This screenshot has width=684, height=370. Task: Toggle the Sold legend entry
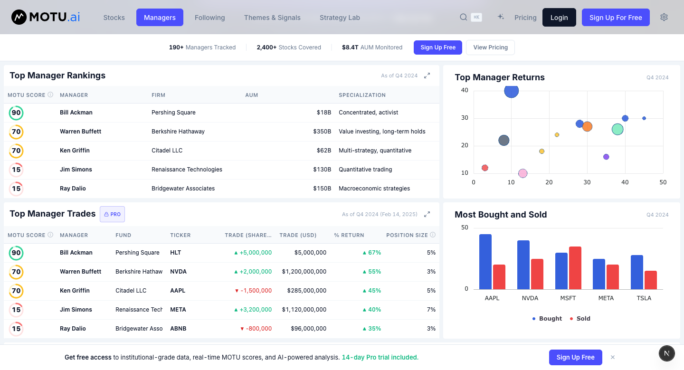coord(580,319)
